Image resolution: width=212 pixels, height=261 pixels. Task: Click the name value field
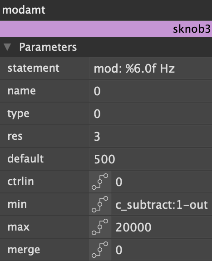click(x=151, y=91)
